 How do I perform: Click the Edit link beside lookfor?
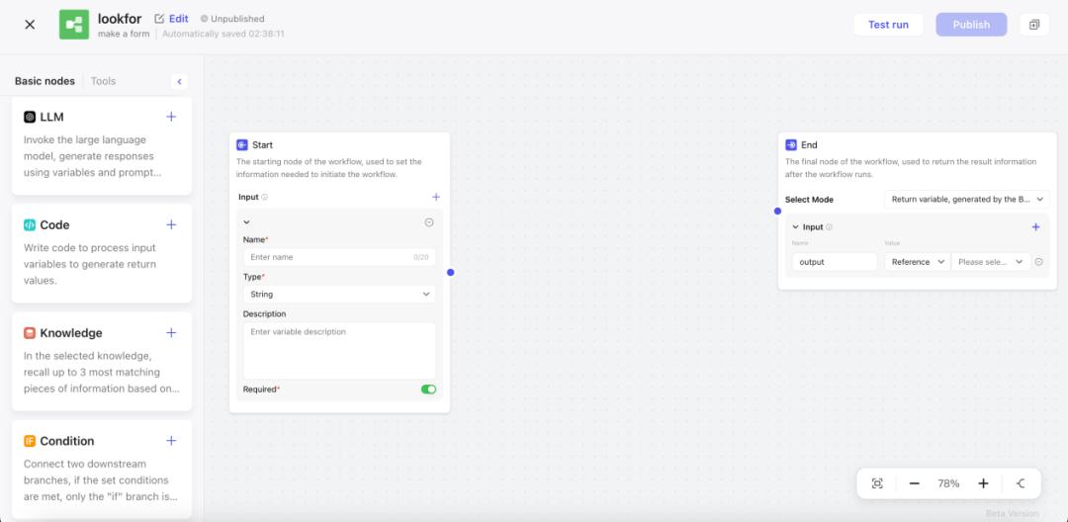(x=171, y=19)
